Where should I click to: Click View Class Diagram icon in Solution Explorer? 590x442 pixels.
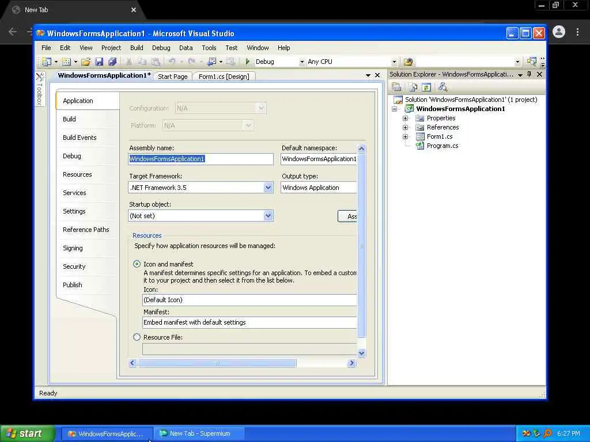pyautogui.click(x=443, y=87)
